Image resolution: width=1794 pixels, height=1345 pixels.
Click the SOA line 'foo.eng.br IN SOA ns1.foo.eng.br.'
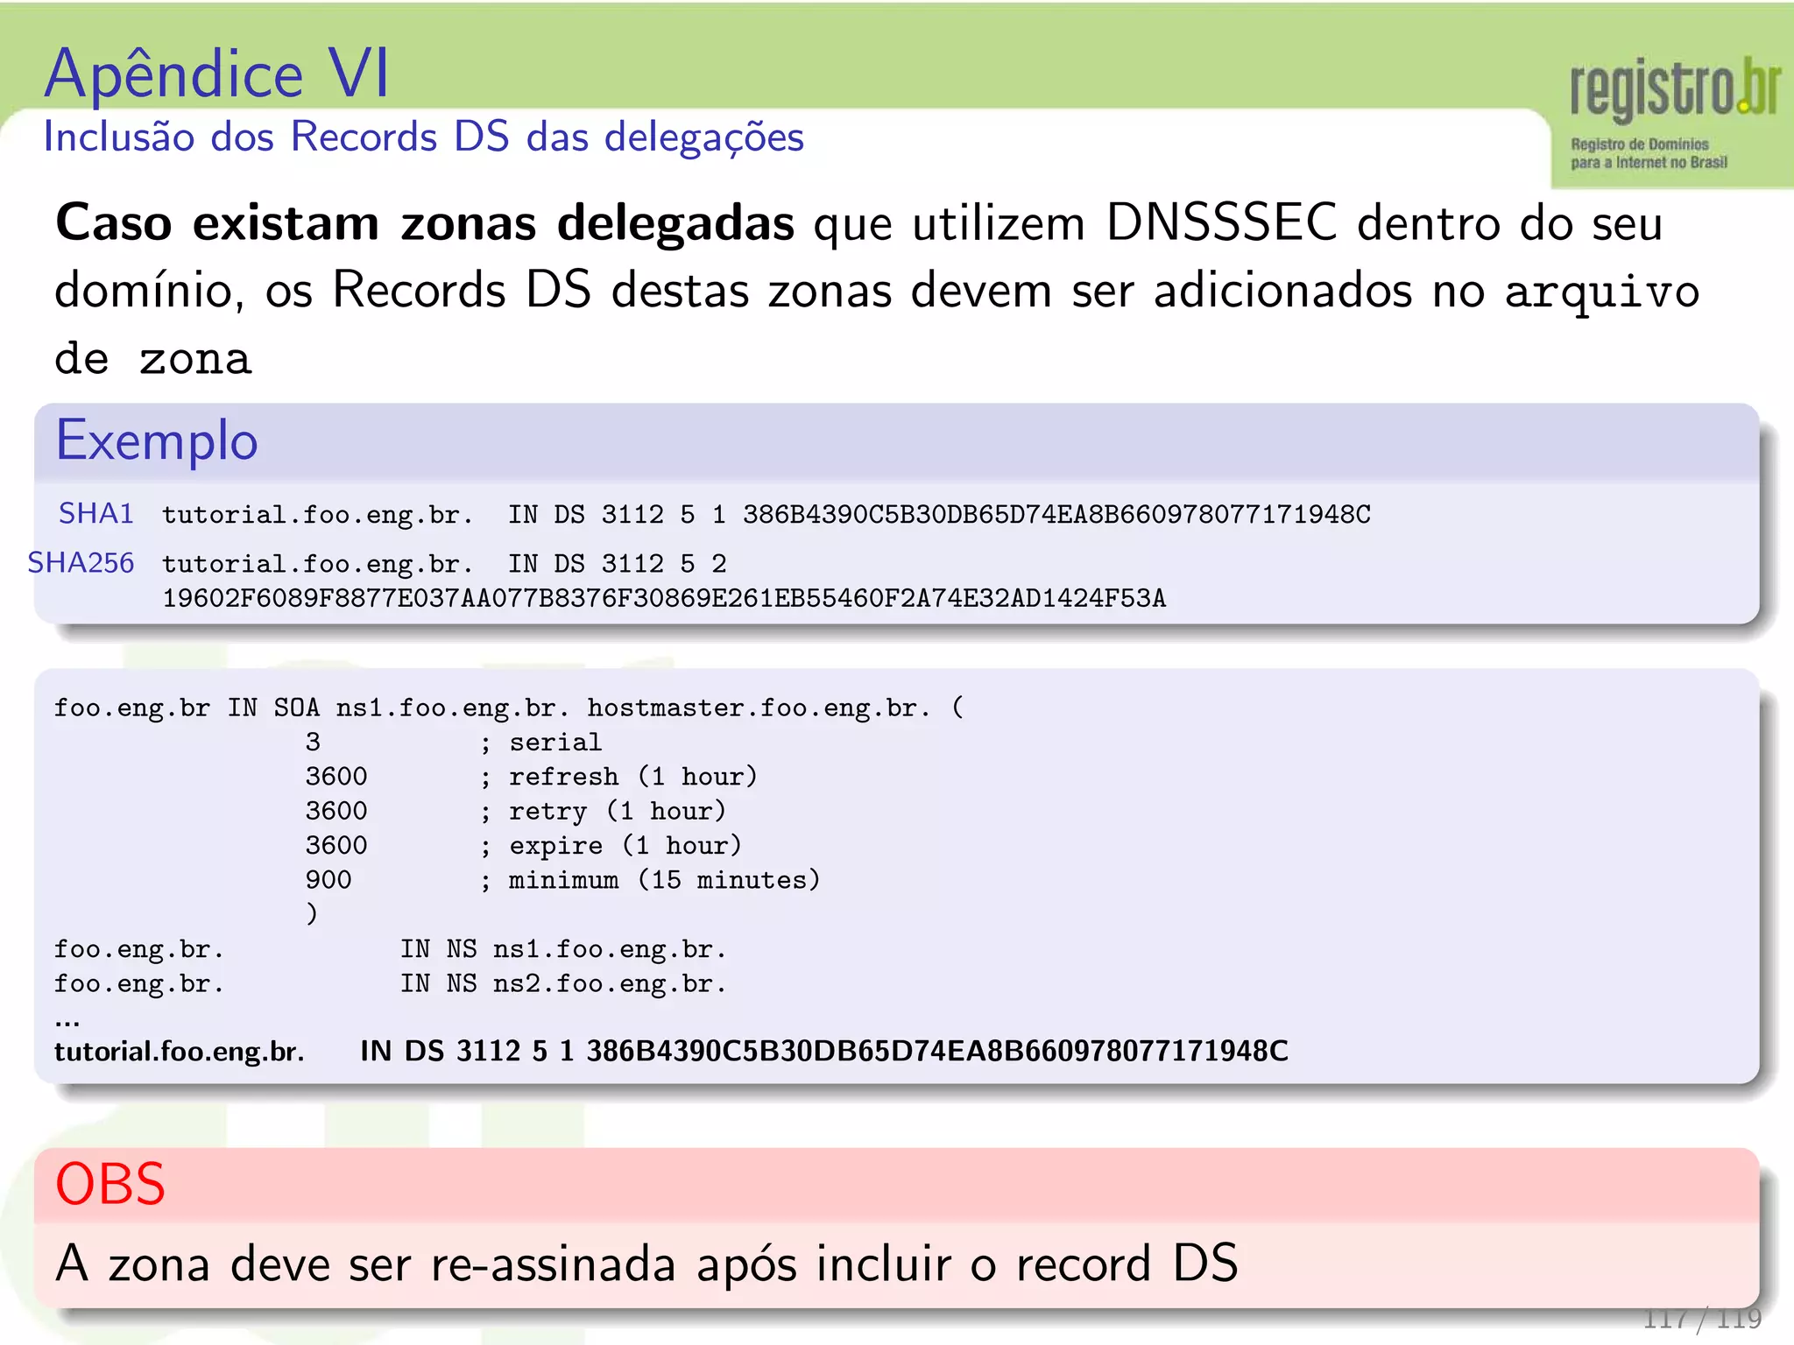[x=509, y=708]
